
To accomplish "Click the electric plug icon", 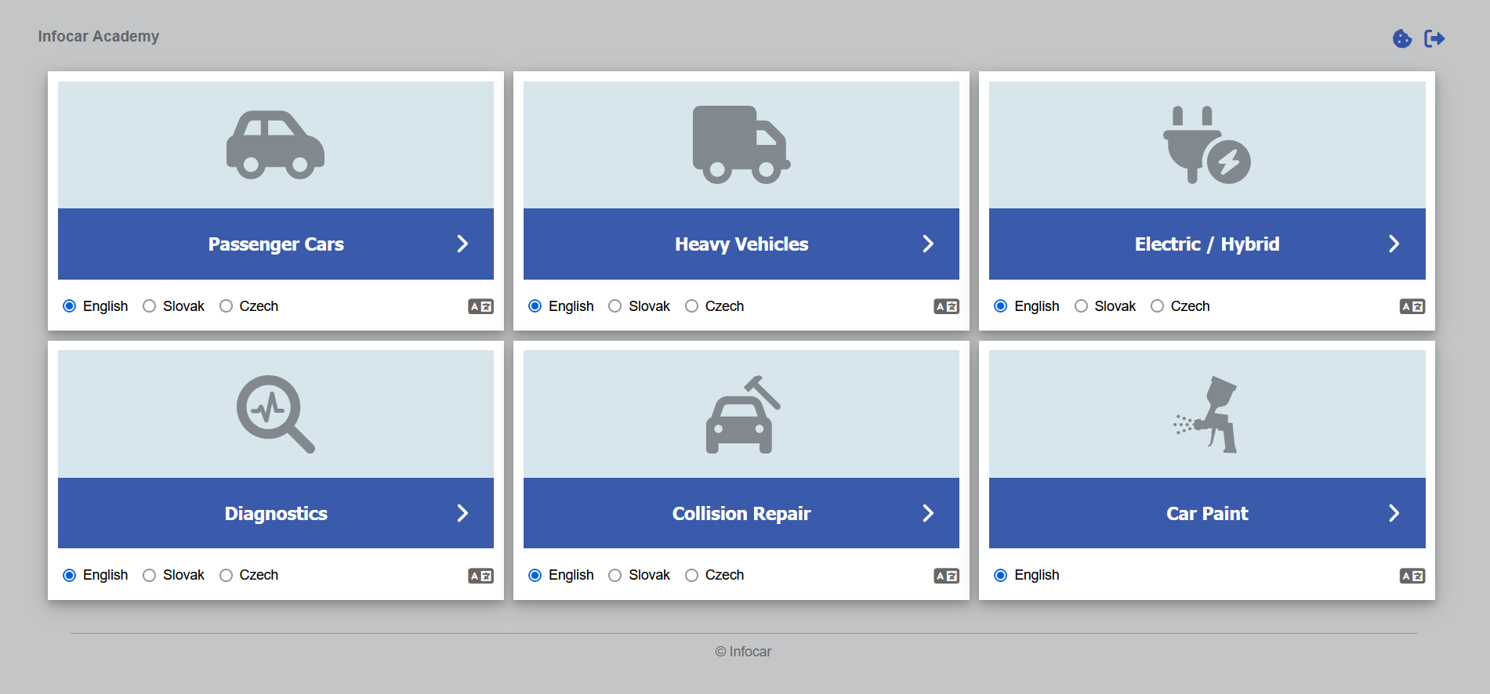I will (x=1206, y=145).
